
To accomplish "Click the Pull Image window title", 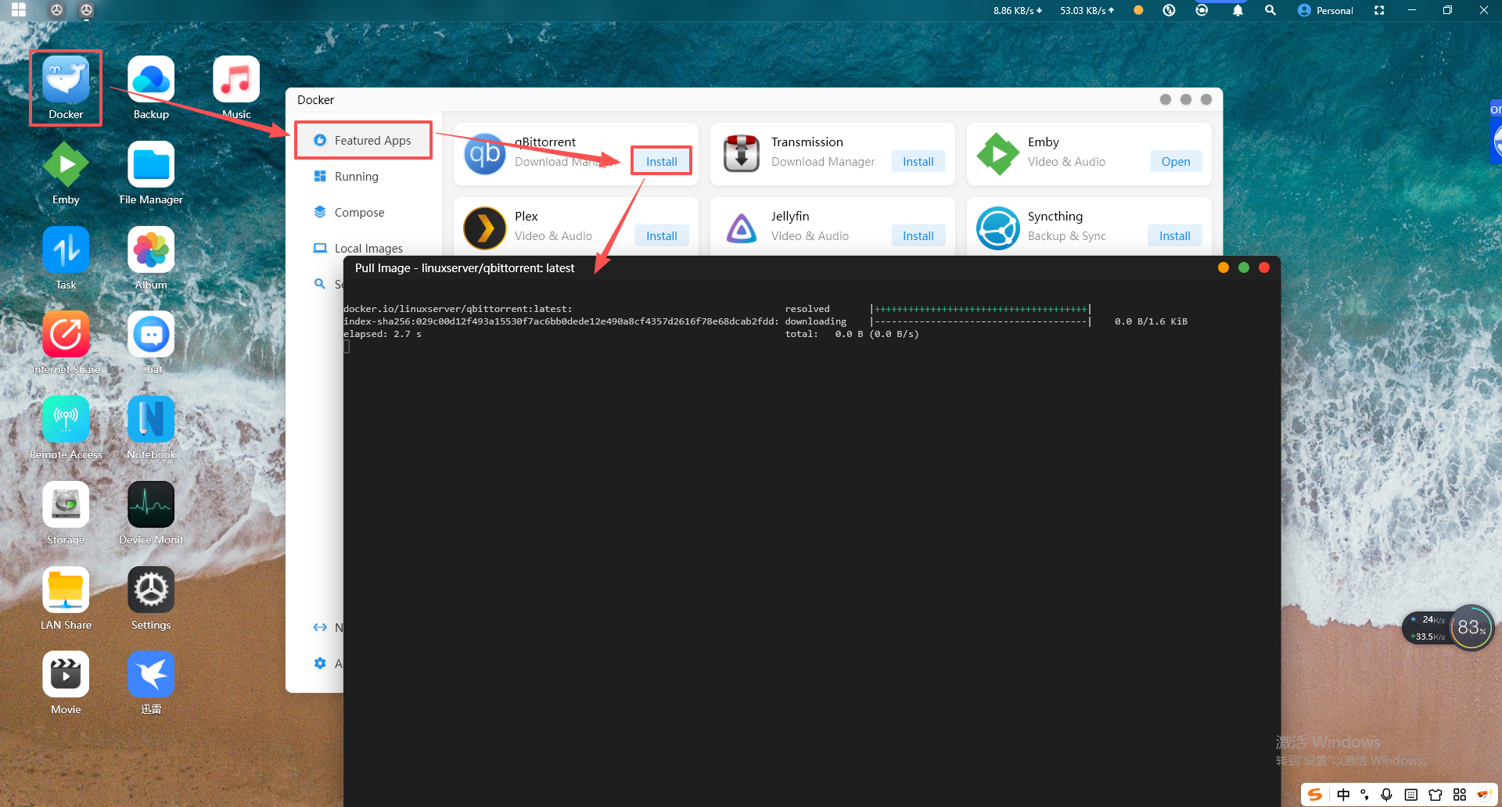I will [x=465, y=268].
